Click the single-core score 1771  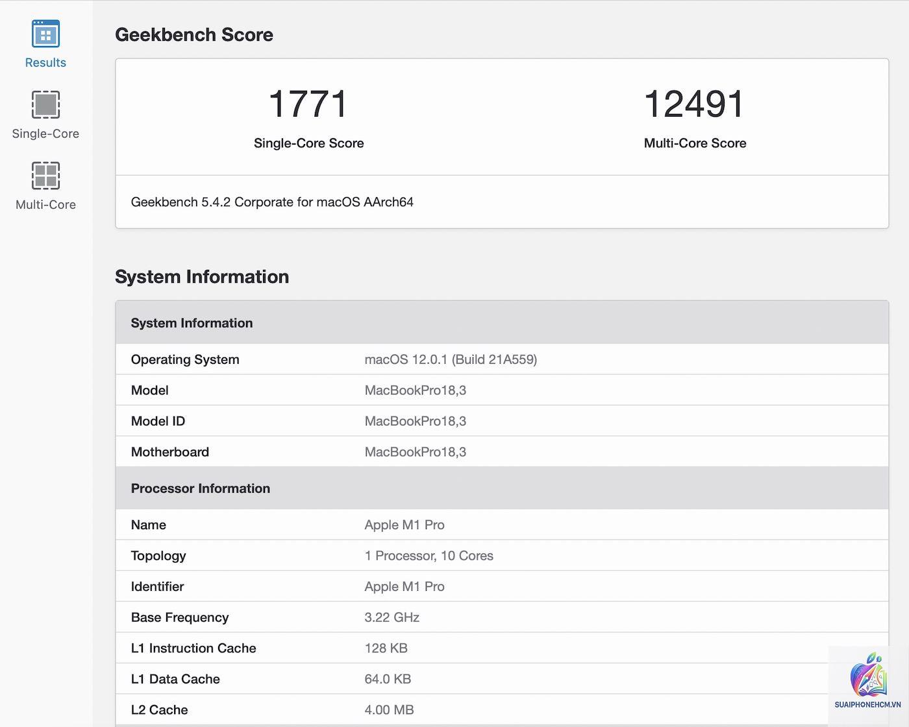click(x=308, y=104)
